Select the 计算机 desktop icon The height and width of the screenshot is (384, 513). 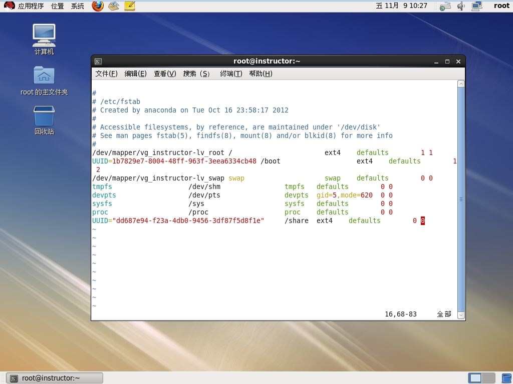point(44,39)
